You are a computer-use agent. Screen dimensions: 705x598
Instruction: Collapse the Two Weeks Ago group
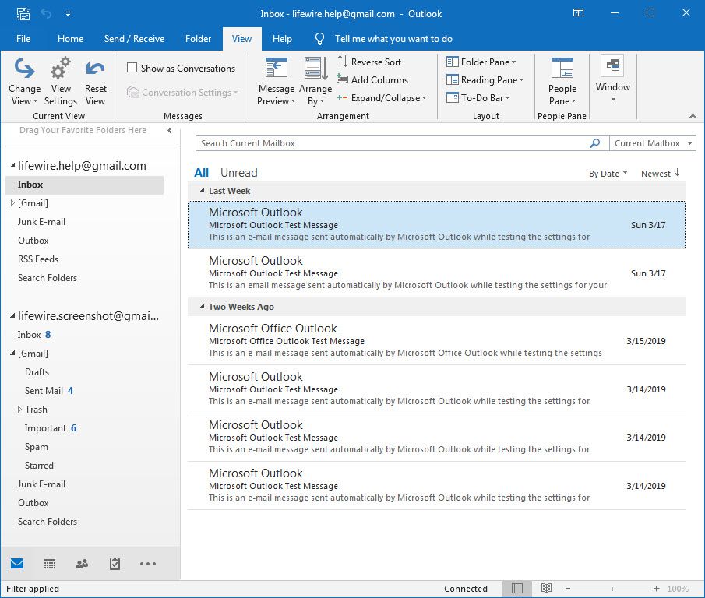click(202, 307)
